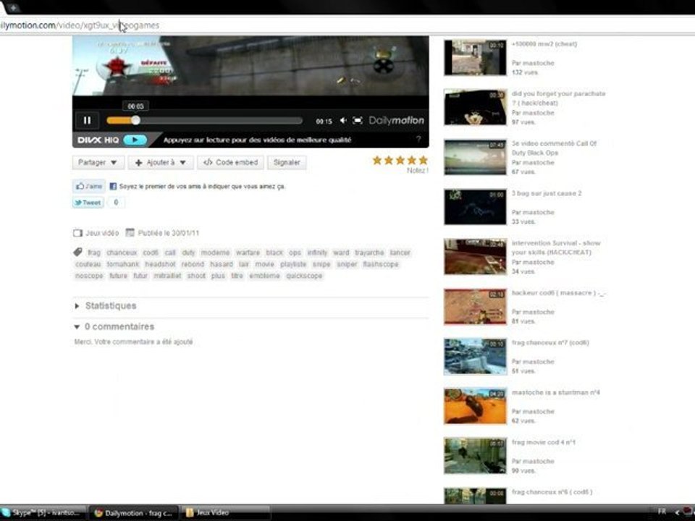The height and width of the screenshot is (521, 695).
Task: Select the tomahawk tag
Action: click(x=123, y=264)
